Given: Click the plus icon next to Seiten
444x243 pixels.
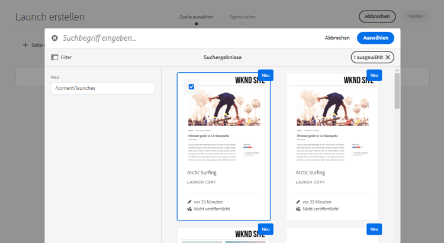Looking at the screenshot, I should tap(25, 45).
